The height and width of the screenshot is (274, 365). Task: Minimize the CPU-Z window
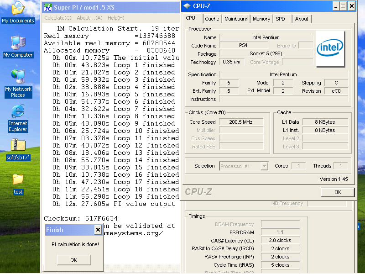pyautogui.click(x=335, y=6)
